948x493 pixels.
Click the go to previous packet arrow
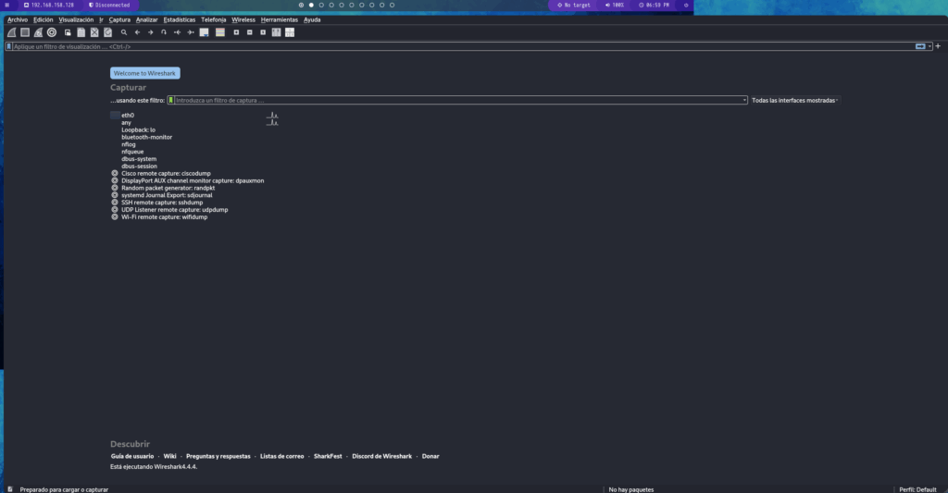(x=137, y=32)
